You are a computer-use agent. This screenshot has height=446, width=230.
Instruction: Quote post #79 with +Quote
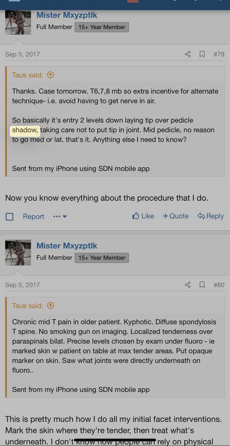point(176,216)
